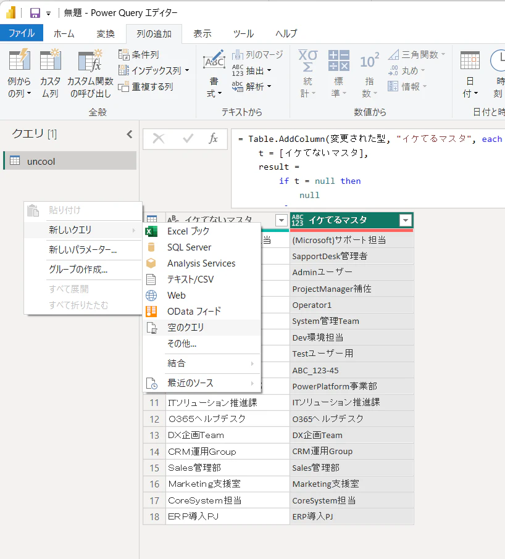Click the table icon in grid corner
The image size is (505, 559).
152,219
